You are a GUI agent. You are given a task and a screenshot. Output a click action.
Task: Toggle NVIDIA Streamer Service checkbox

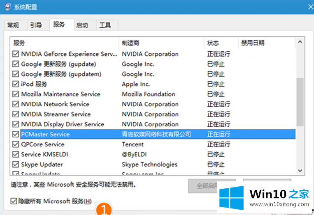(16, 114)
